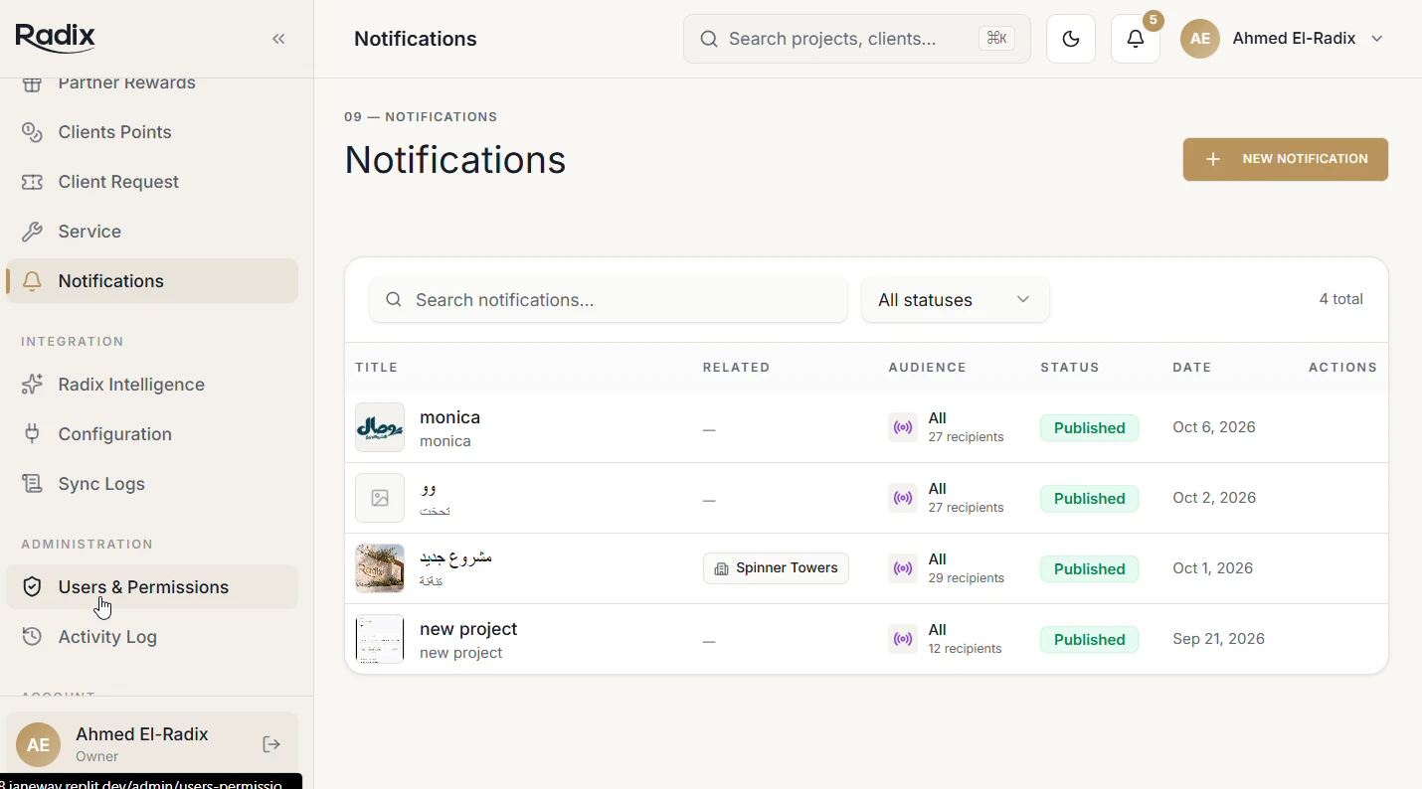Open Radix Intelligence page
The image size is (1422, 789).
pos(152,385)
